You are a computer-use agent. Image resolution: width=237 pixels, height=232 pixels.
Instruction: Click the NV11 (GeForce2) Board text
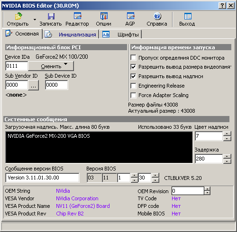point(83,206)
